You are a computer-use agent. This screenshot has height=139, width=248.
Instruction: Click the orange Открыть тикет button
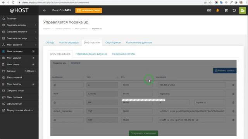89,10
